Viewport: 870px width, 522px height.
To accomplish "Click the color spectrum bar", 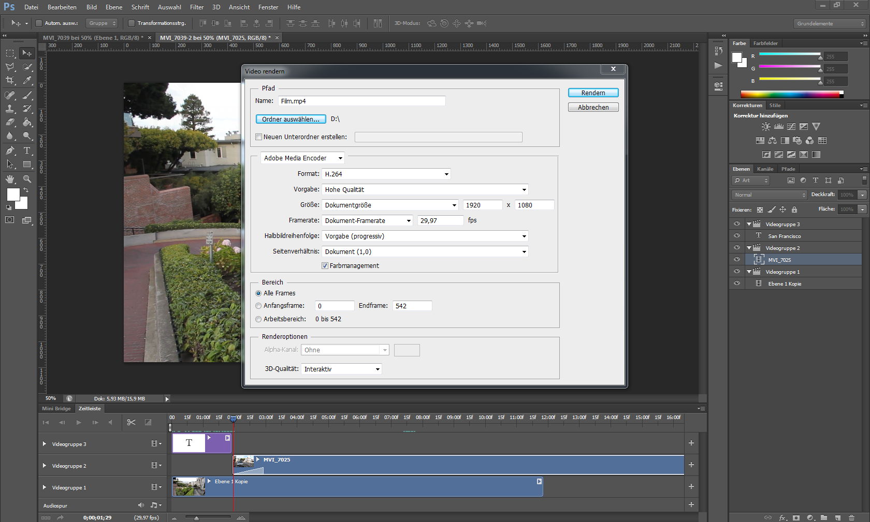I will pos(790,94).
